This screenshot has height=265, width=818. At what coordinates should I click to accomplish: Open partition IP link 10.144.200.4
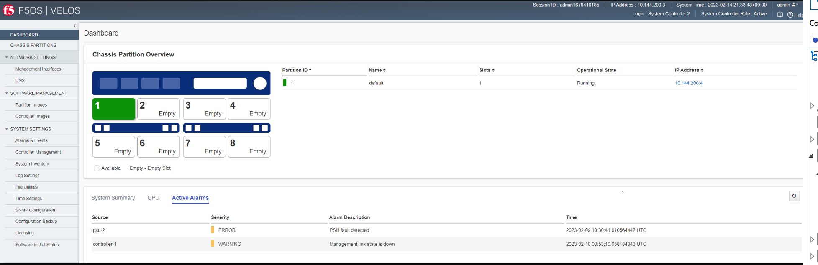688,83
